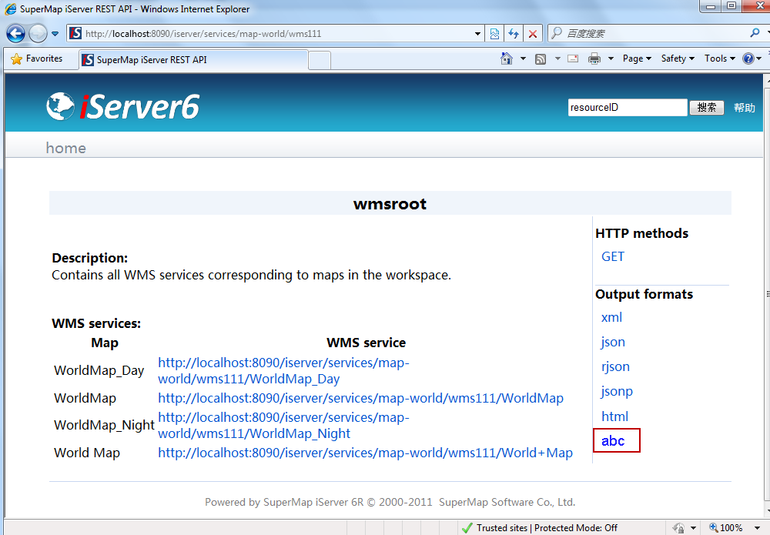Click the Print icon in toolbar
This screenshot has width=770, height=535.
click(594, 59)
